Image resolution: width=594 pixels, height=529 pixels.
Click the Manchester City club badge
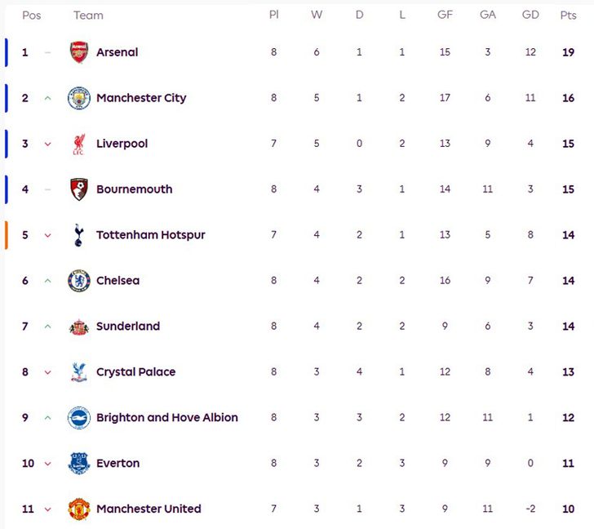click(79, 98)
